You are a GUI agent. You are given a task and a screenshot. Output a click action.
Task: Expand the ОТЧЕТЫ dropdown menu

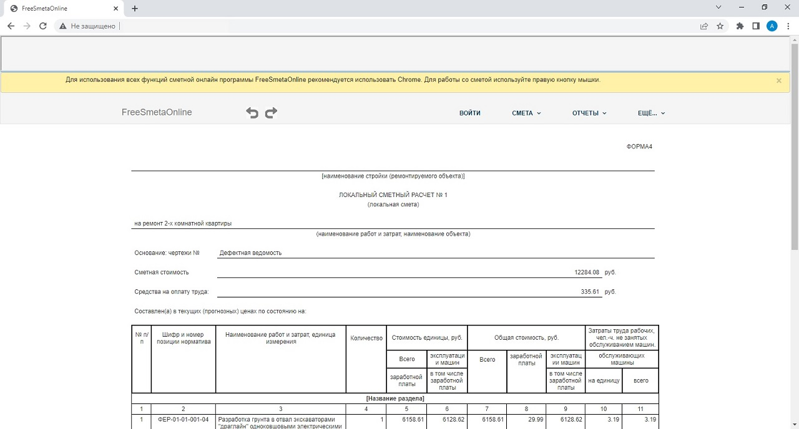[x=589, y=113]
